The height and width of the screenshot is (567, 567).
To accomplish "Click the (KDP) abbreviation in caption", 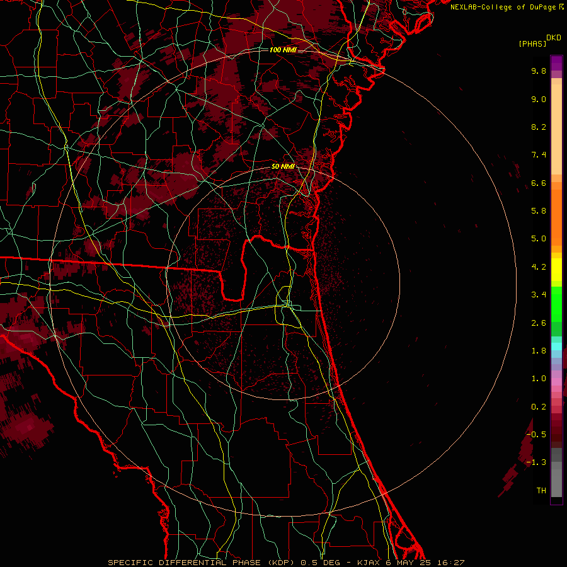I will 282,563.
